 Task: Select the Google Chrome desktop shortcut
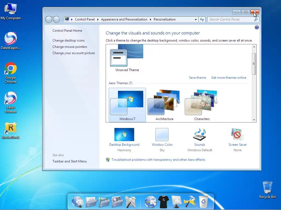coord(11,73)
